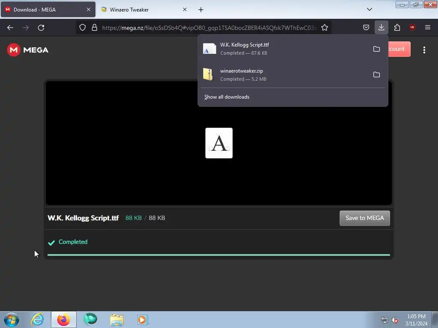This screenshot has width=438, height=328.
Task: Open a new browser tab
Action: [201, 10]
